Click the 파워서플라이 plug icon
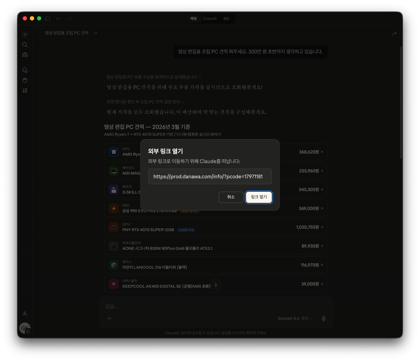Screen dimensions: 420x361 click(114, 246)
